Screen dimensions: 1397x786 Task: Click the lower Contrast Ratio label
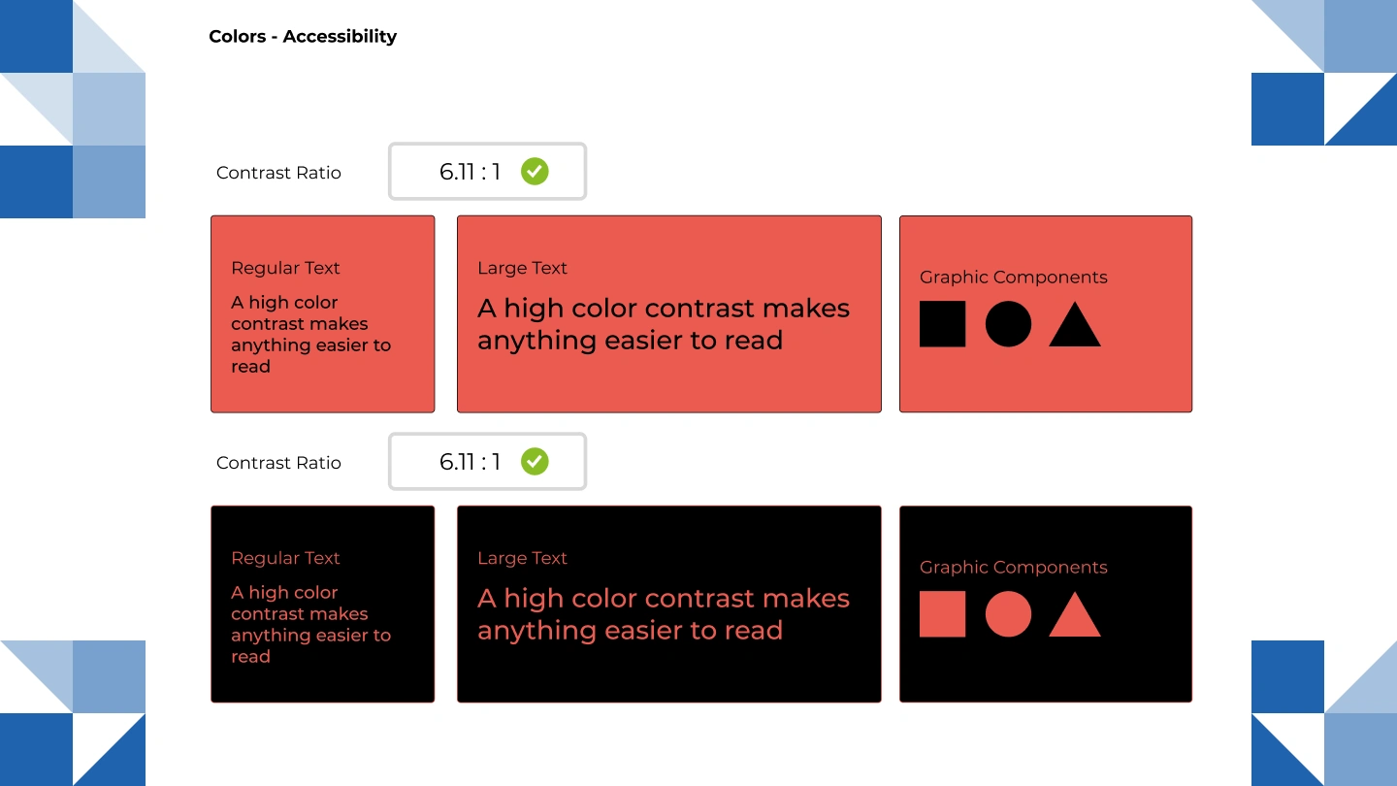point(278,463)
